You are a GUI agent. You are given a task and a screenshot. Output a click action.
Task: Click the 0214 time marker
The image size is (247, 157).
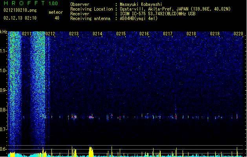[x=97, y=34]
